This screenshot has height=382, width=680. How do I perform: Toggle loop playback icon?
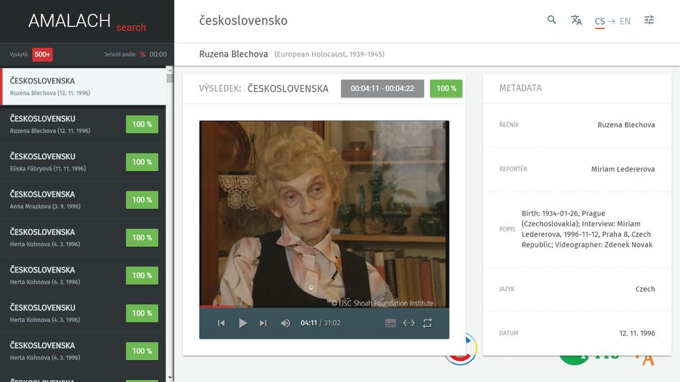tap(427, 323)
